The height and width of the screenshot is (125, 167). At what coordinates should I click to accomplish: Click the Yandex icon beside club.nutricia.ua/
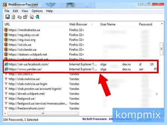(6, 79)
